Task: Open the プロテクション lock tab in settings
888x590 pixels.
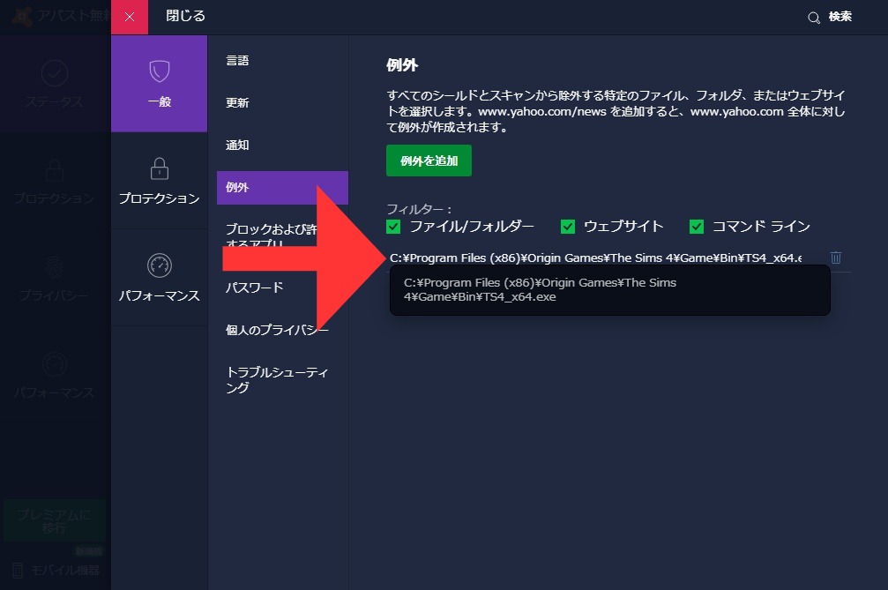Action: pyautogui.click(x=159, y=181)
